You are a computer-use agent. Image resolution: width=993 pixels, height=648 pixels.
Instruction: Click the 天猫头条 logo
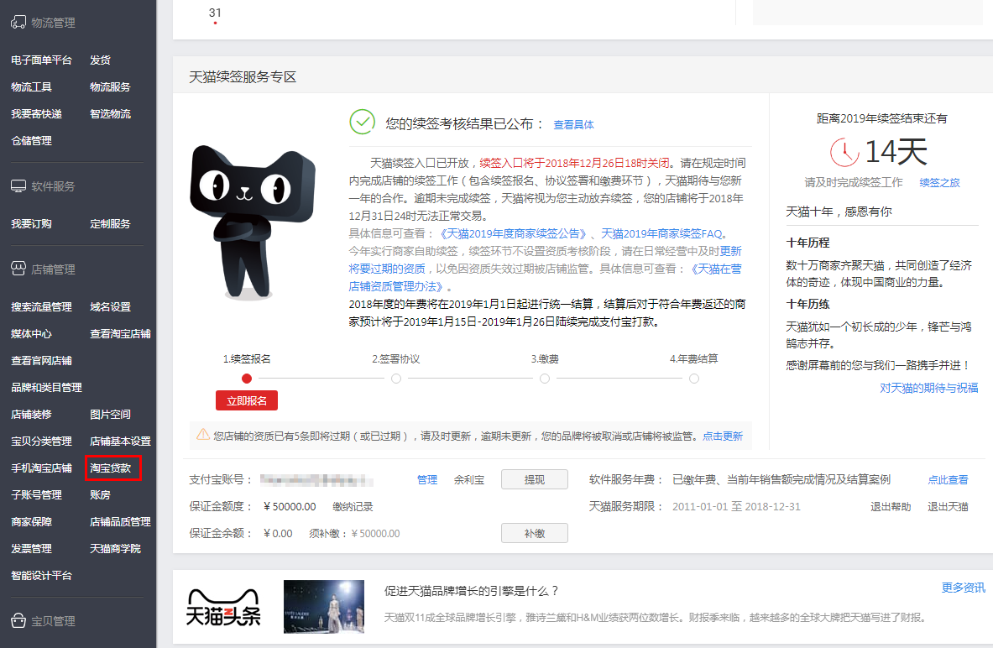[223, 607]
